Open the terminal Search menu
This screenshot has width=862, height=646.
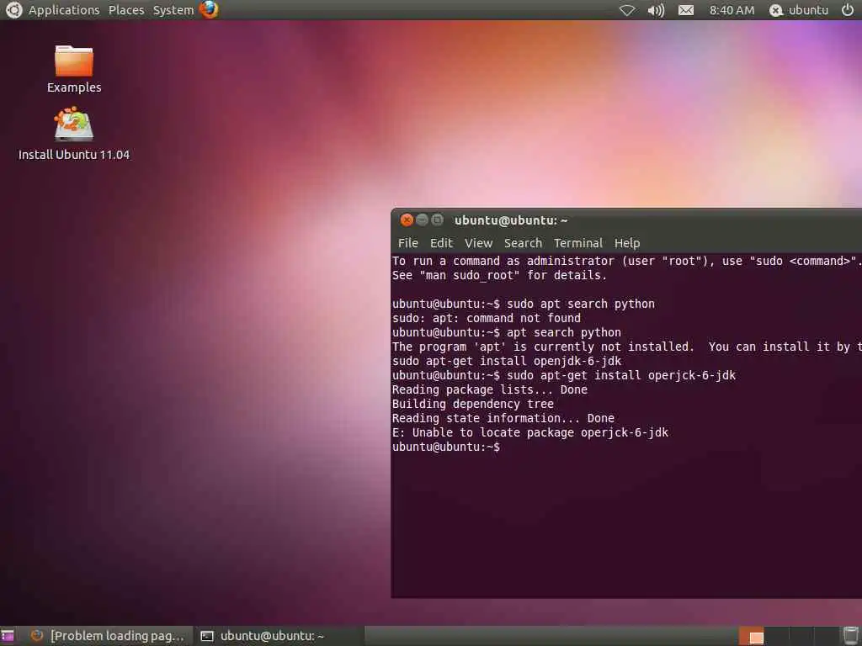[523, 243]
